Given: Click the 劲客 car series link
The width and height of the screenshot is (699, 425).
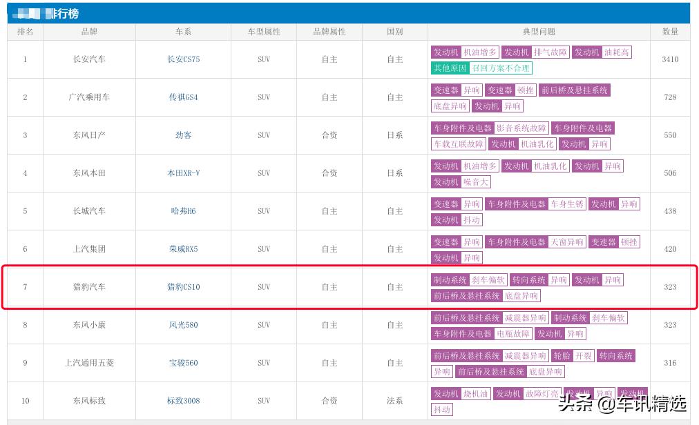Looking at the screenshot, I should click(x=183, y=135).
